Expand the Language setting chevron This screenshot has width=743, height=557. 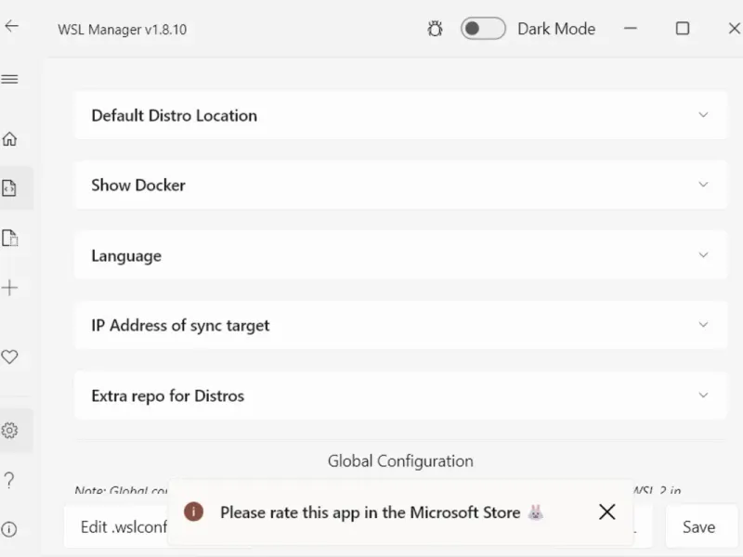click(703, 255)
